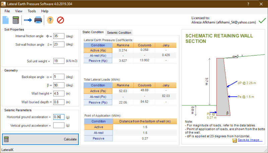This screenshot has width=268, height=153.
Task: Click the 0.258 Coulomb Ka value
Action: (144, 50)
